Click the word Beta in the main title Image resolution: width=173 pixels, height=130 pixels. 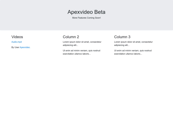[x=100, y=12]
